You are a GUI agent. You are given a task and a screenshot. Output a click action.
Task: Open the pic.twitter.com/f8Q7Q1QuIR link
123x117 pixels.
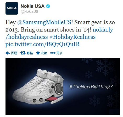[43, 44]
